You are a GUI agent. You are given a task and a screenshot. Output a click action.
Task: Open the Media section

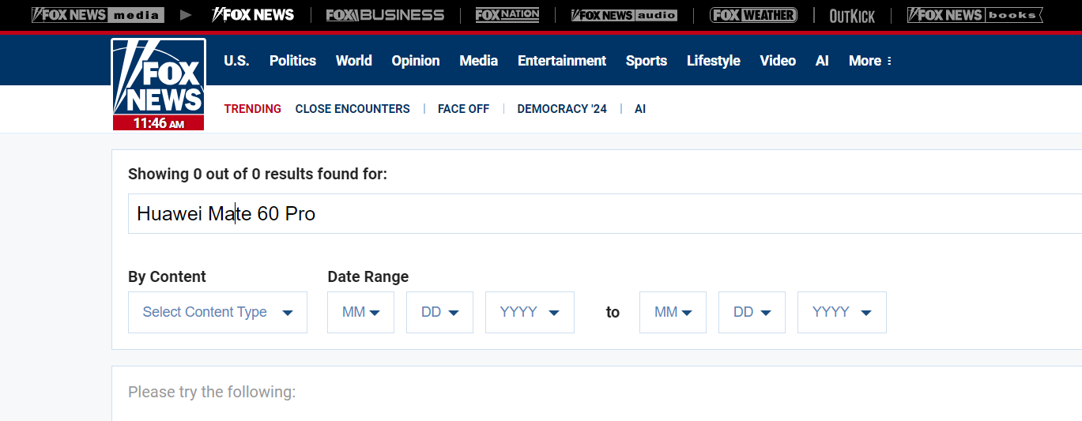click(479, 61)
